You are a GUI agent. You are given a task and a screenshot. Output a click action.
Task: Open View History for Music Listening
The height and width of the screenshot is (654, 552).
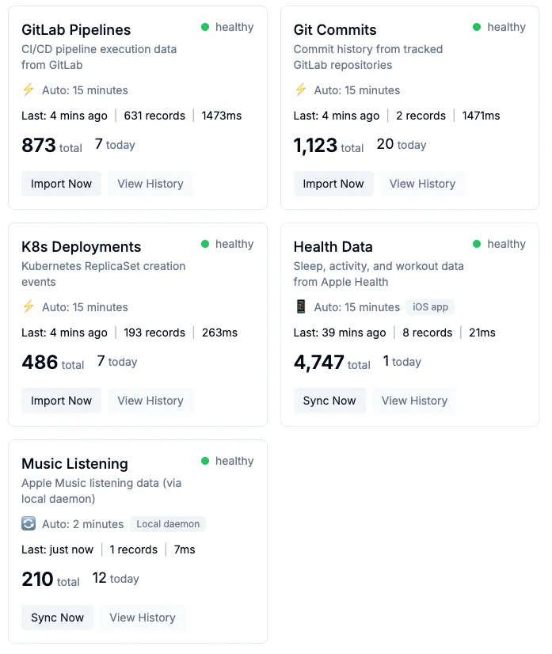pyautogui.click(x=143, y=618)
